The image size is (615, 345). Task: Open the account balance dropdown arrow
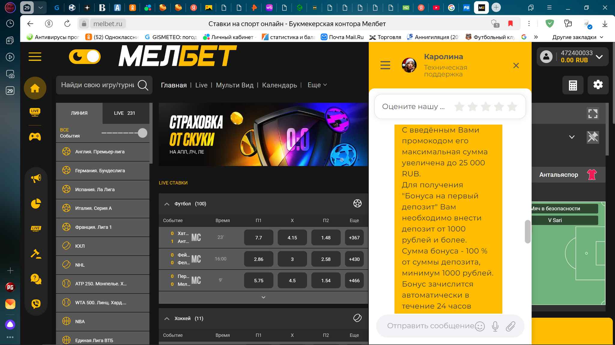coord(599,57)
